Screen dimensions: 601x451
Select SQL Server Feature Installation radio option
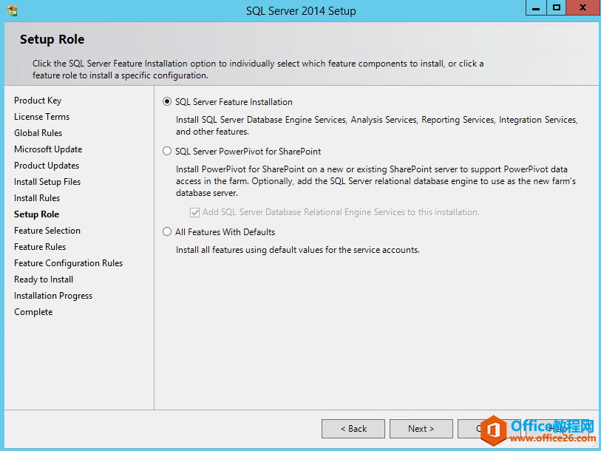coord(167,101)
